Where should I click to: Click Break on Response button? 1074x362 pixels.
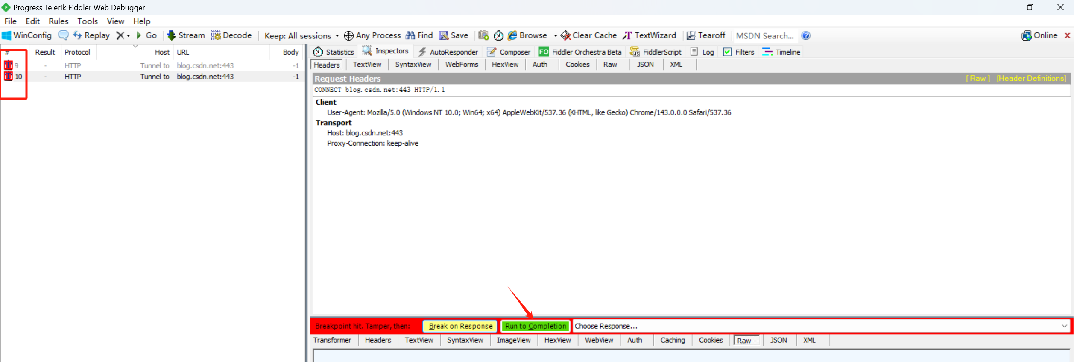460,326
